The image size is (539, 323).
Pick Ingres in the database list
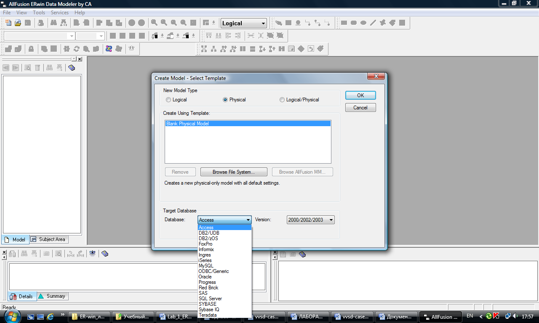click(x=224, y=255)
